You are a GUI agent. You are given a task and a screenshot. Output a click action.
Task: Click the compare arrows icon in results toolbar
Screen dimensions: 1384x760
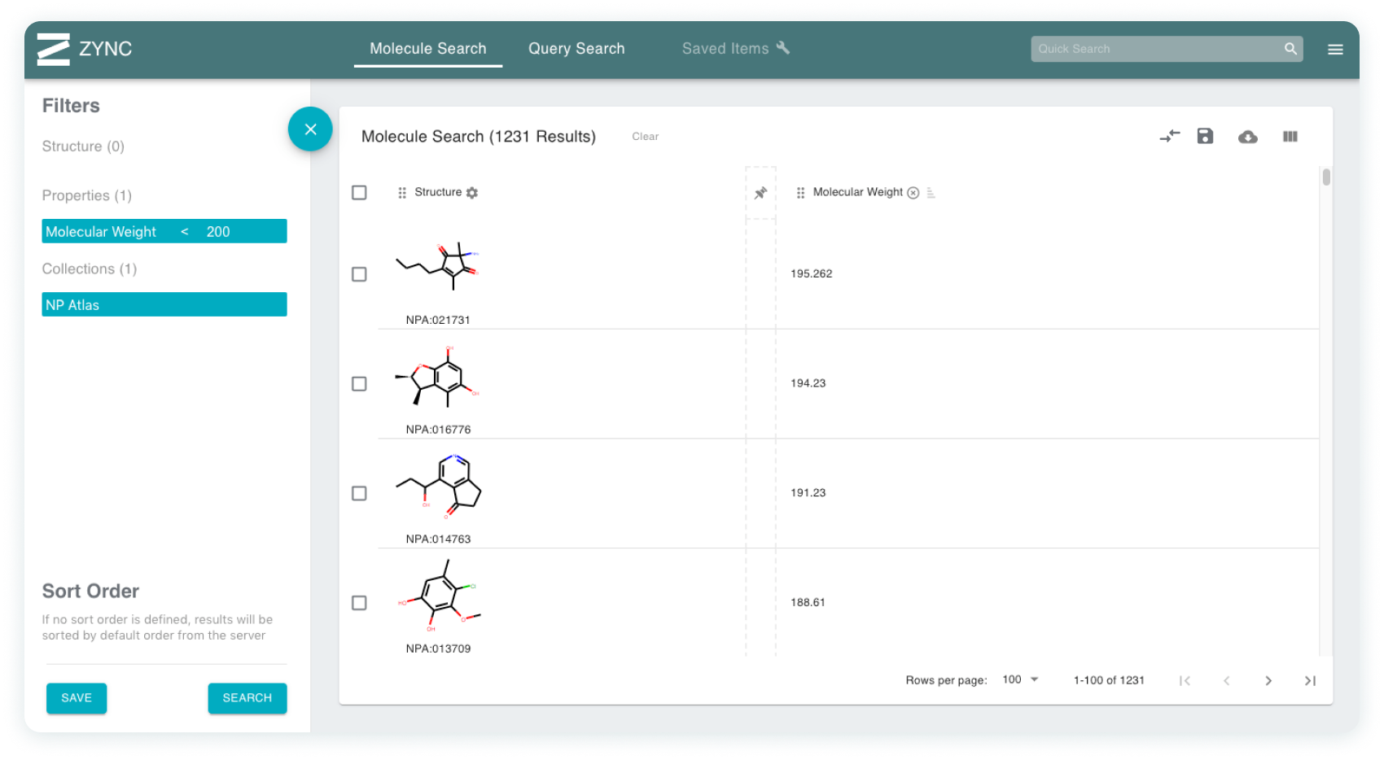coord(1170,137)
